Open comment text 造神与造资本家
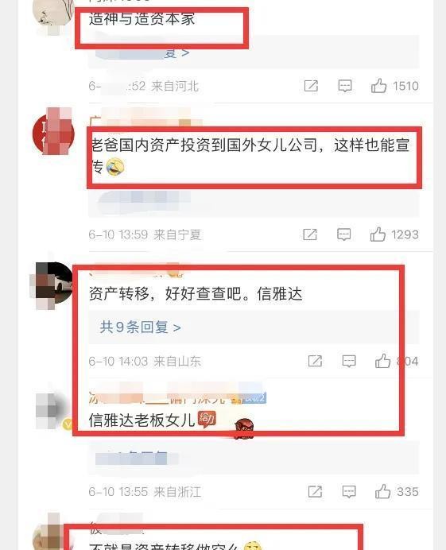 [142, 18]
